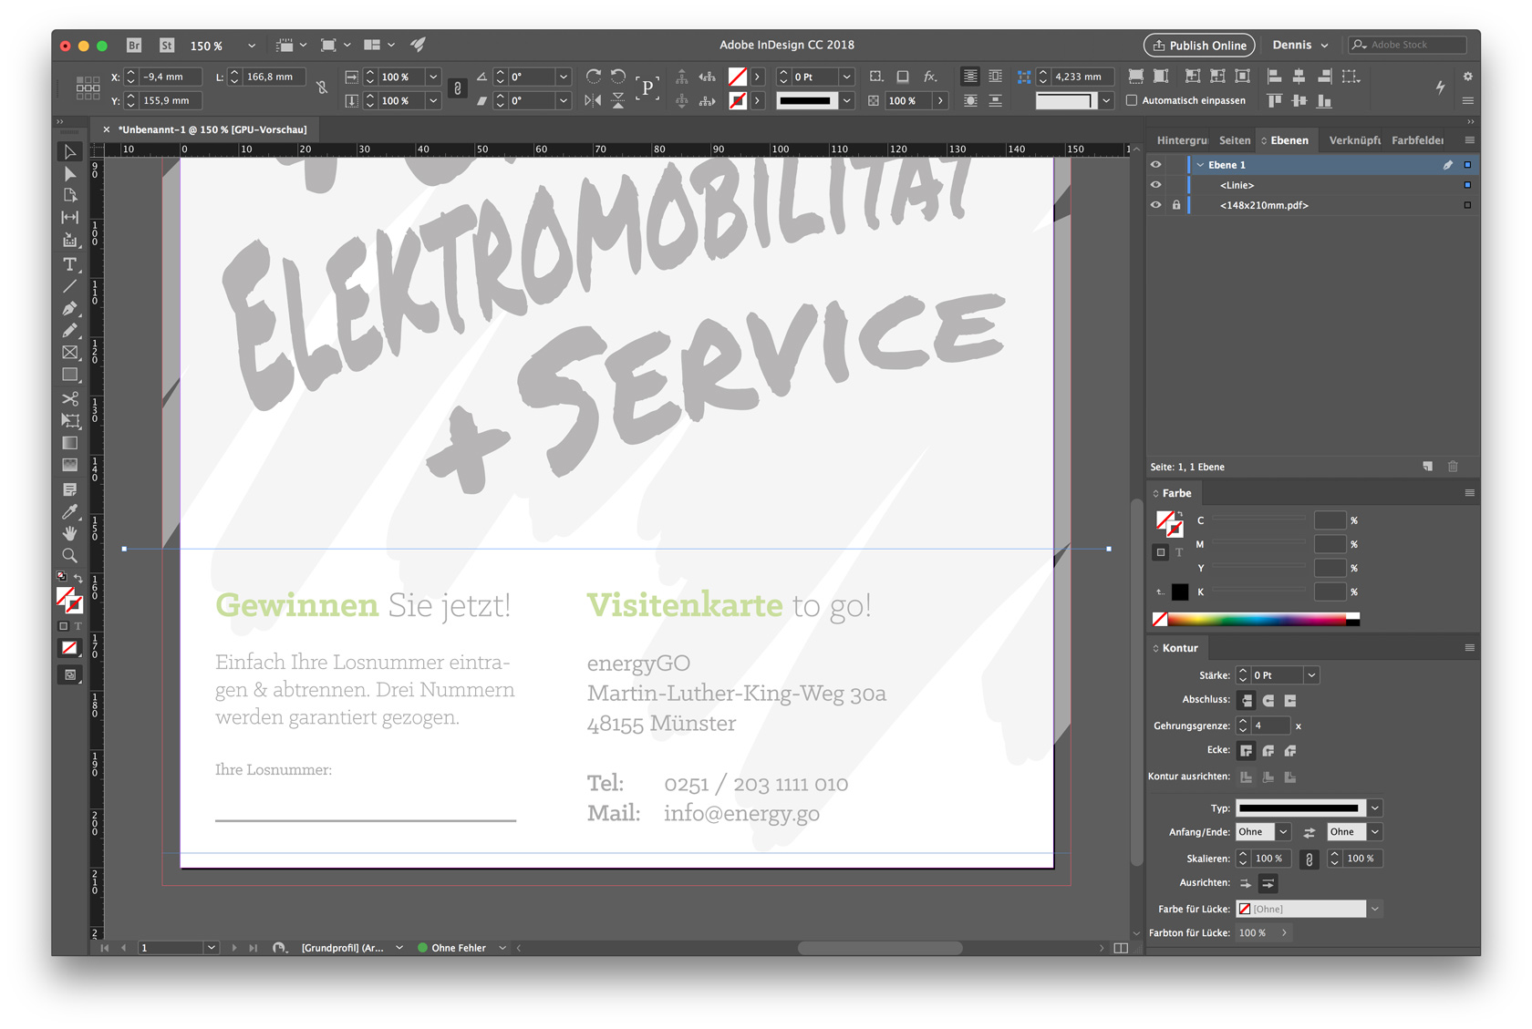Switch to the Hintergrund tab

pyautogui.click(x=1182, y=140)
